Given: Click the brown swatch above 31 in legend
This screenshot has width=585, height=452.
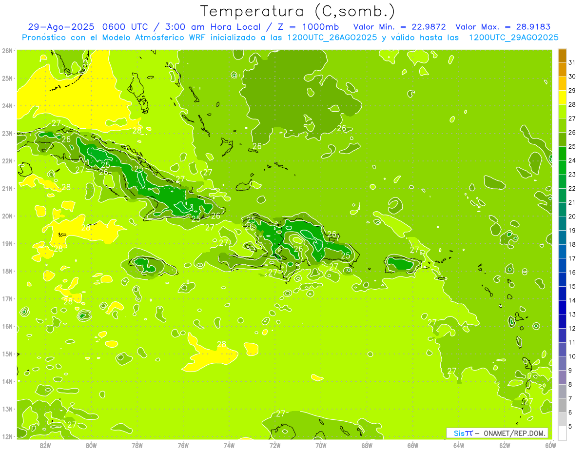Looking at the screenshot, I should point(562,56).
